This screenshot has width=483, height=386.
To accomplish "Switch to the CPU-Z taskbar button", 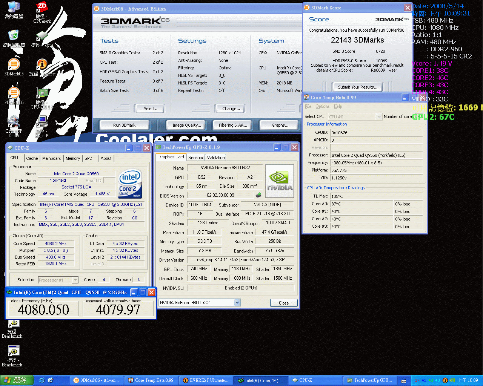I will coord(315,380).
